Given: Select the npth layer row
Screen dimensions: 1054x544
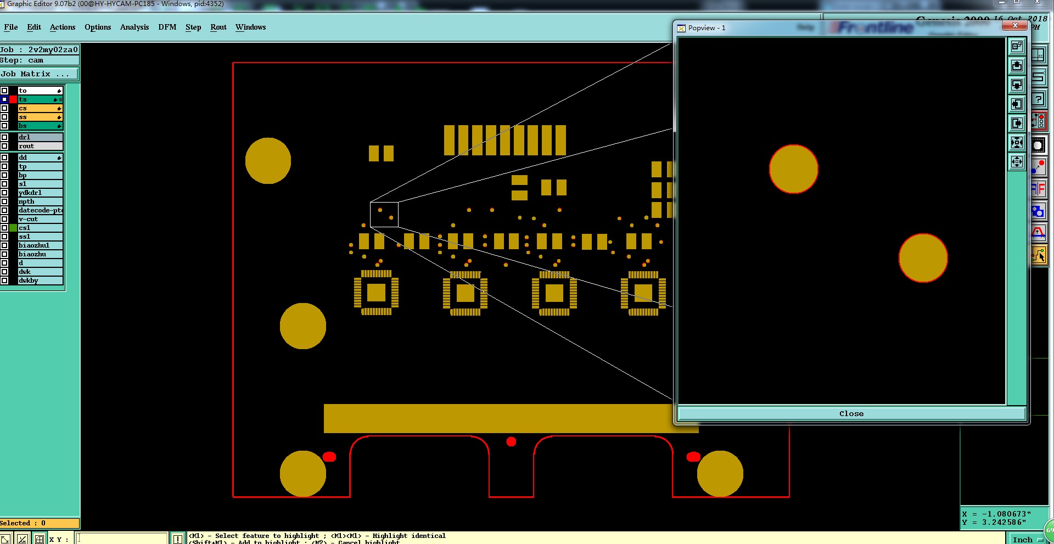Looking at the screenshot, I should click(41, 201).
